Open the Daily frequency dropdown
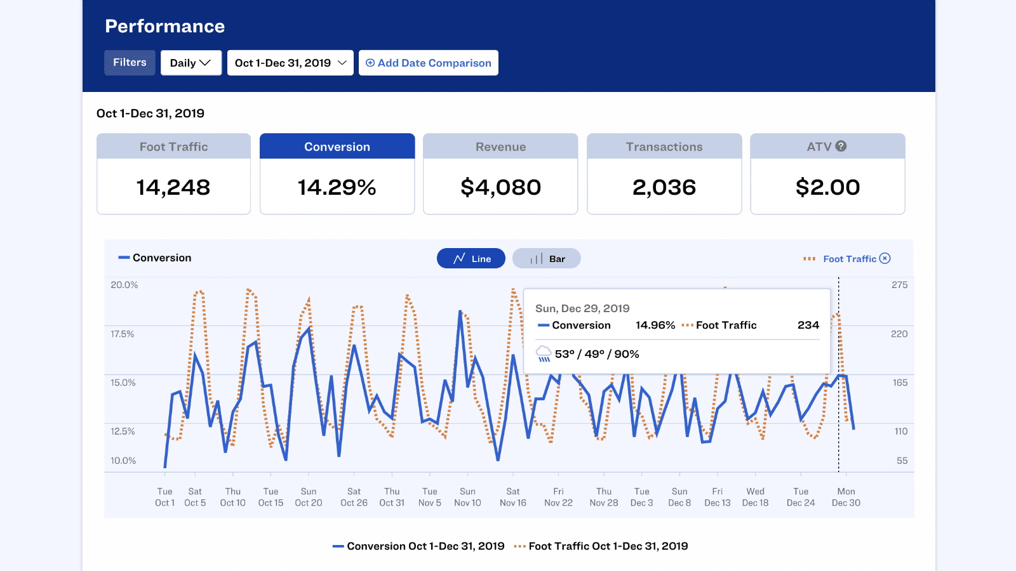Viewport: 1016px width, 571px height. [190, 63]
